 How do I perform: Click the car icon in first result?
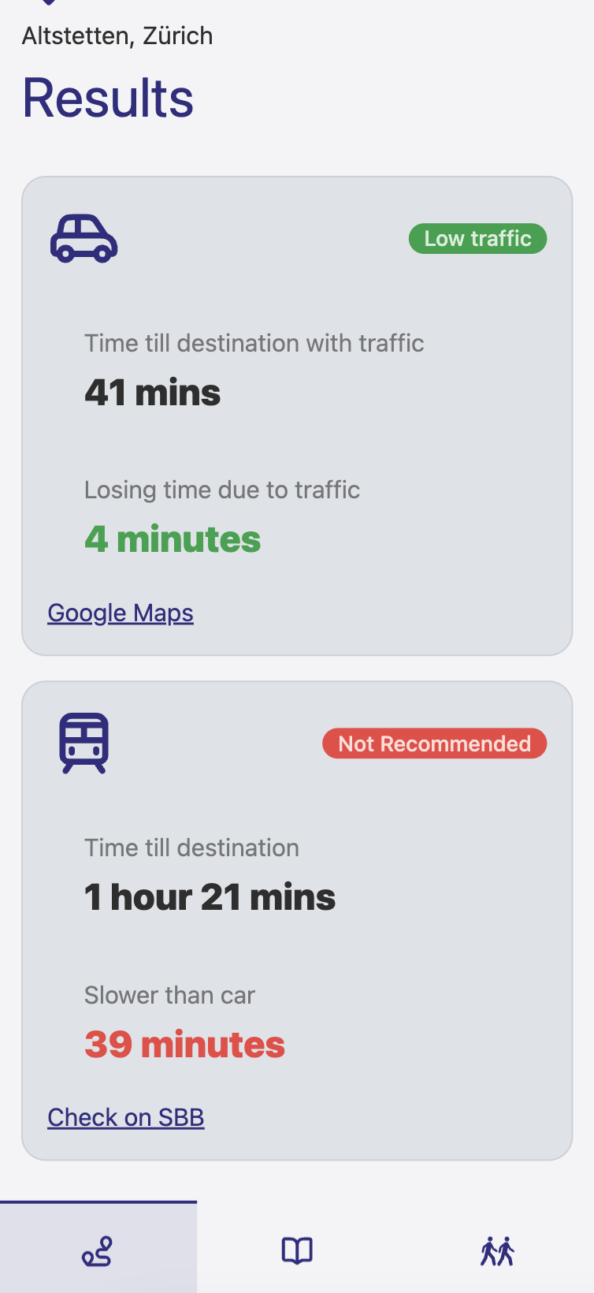tap(84, 238)
